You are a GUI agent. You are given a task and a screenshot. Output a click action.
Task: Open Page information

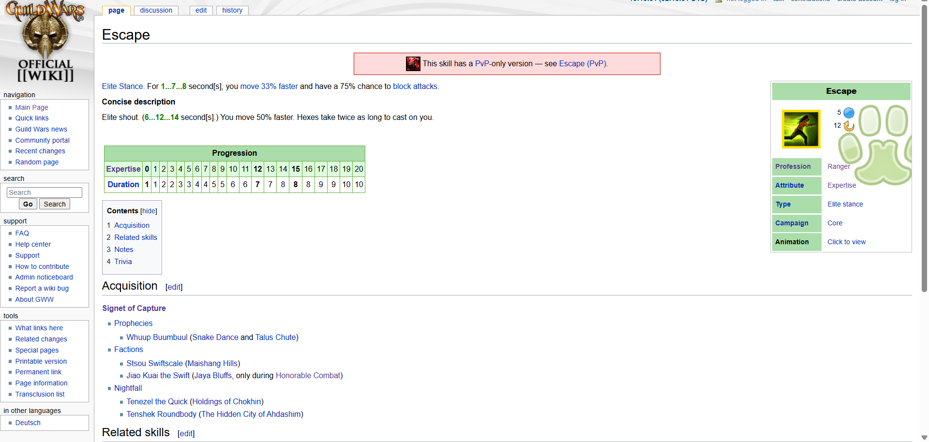coord(41,383)
